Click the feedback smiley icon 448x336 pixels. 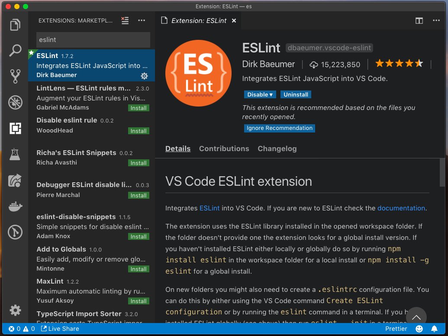tap(419, 329)
